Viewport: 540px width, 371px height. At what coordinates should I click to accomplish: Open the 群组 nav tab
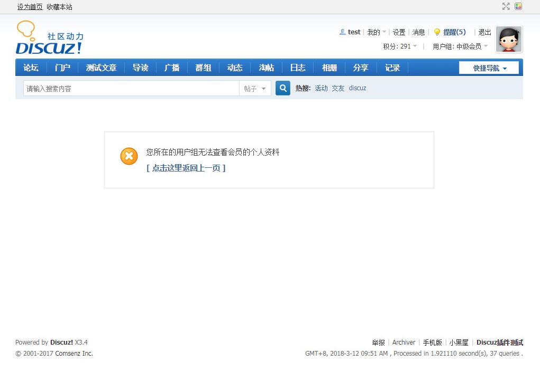point(203,68)
